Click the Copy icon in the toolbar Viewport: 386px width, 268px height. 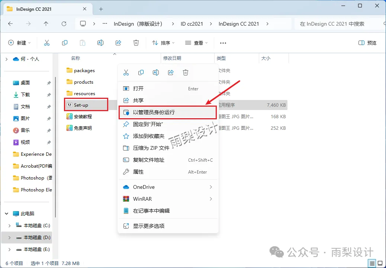coord(64,43)
